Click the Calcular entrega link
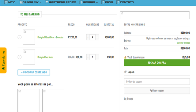This screenshot has width=196, height=112. [x=183, y=43]
